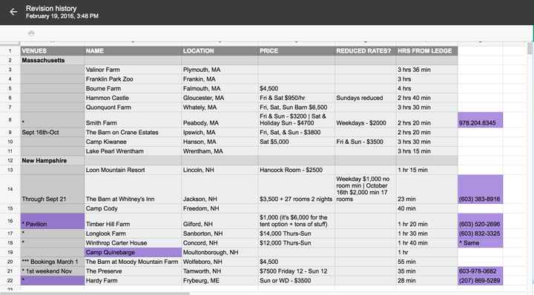Click the vertical scrollbar on the right
The width and height of the screenshot is (534, 295).
(530, 48)
